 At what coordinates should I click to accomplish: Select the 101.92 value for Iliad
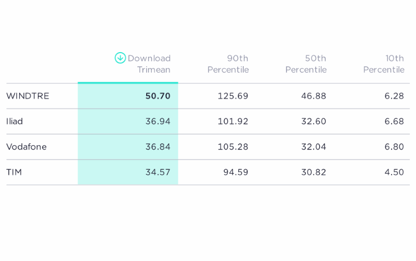[233, 121]
